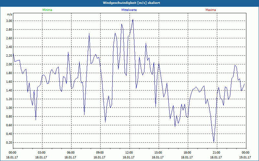Screen dimensions: 259x161
Task: Click the 09:00 time label
Action: [x=100, y=153]
